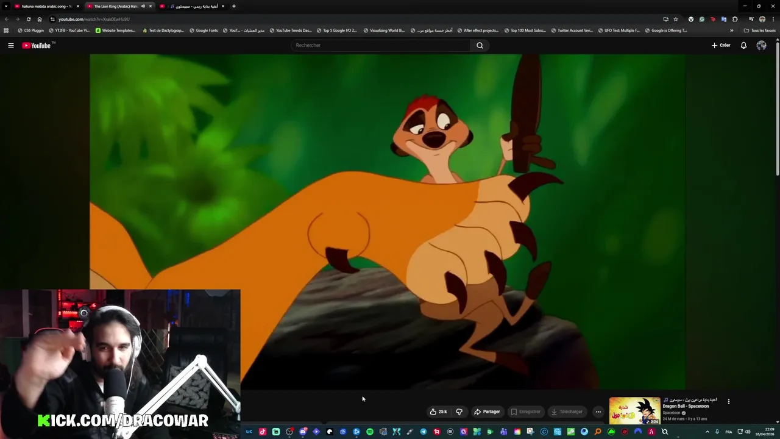780x439 pixels.
Task: Open Google Fonts bookmark
Action: click(204, 30)
